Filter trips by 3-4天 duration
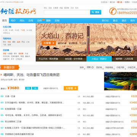The width and height of the screenshot is (137, 137). tap(11, 30)
